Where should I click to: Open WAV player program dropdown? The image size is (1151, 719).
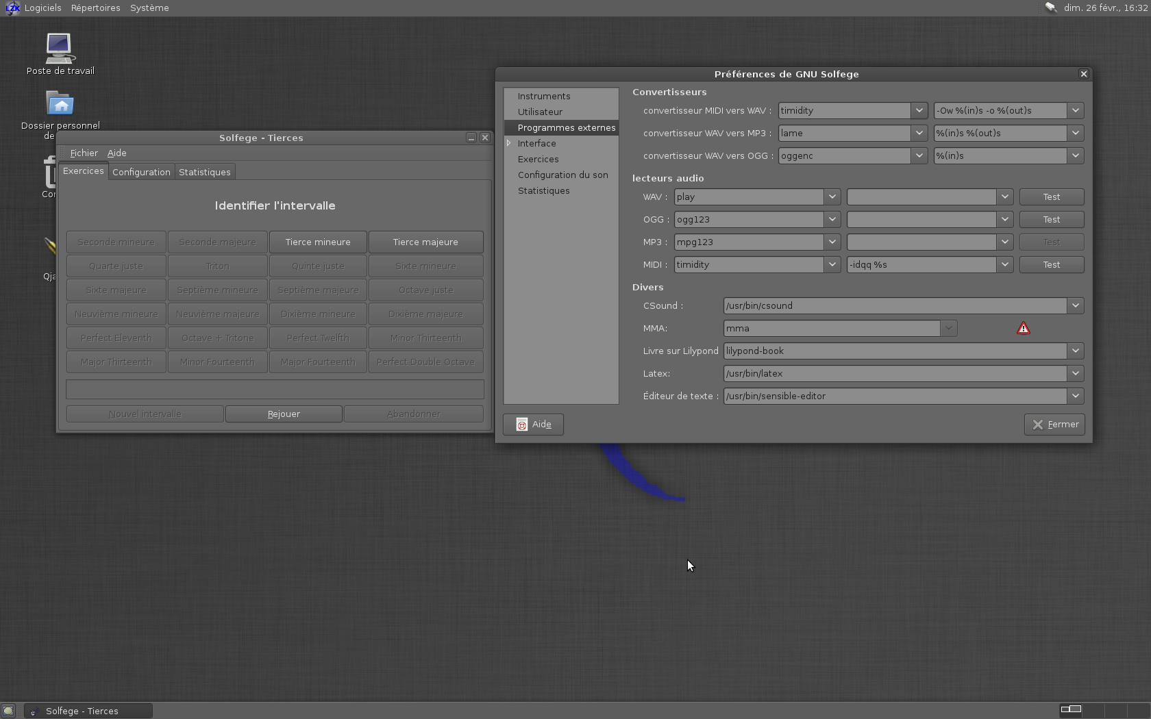point(832,197)
